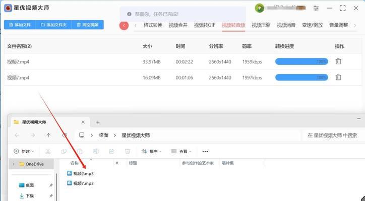Screen dimensions: 365x201
Task: Select the 视频7.mp4 row name
Action: pos(18,78)
